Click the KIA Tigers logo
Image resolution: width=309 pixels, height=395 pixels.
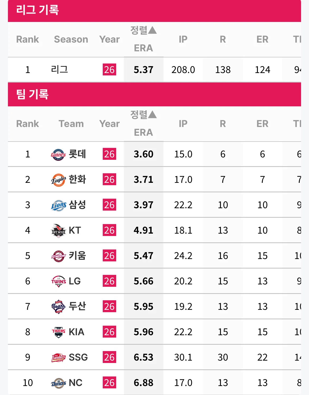(58, 332)
